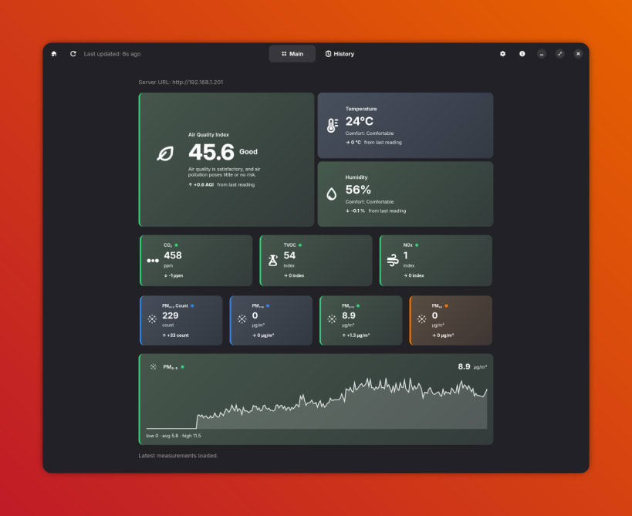The width and height of the screenshot is (632, 516).
Task: Click the '0 °C from last reading' line
Action: coord(373,143)
